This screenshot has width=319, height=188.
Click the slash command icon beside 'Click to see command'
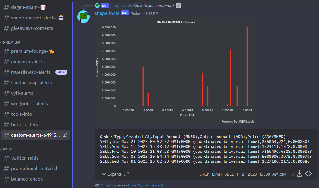click(179, 6)
